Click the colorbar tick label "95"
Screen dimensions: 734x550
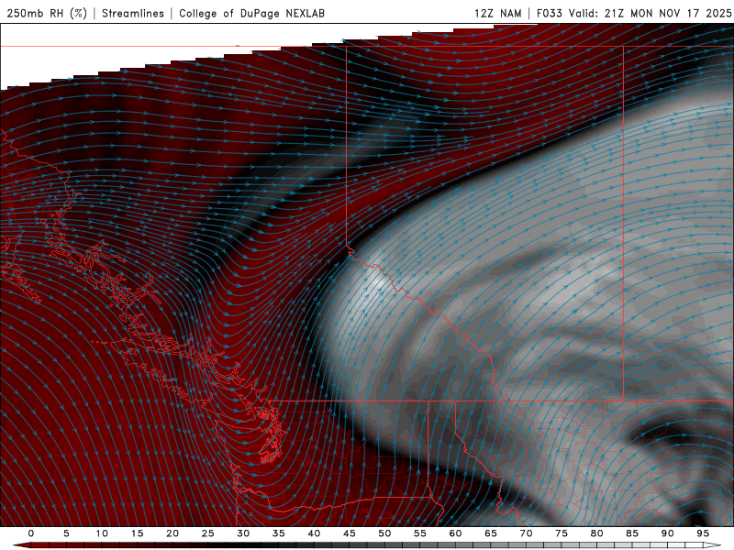tap(703, 533)
